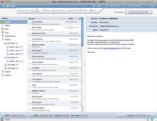Image resolution: width=157 pixels, height=121 pixels.
Task: Click envelope icon of Nixon message
Action: coord(30,86)
